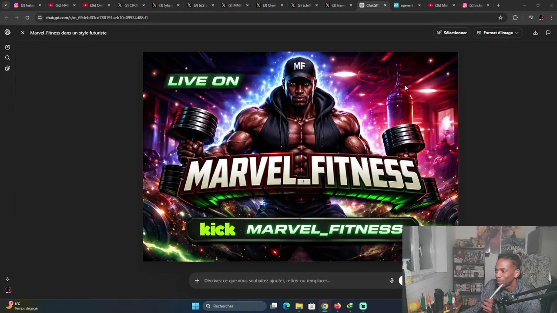The image size is (557, 313).
Task: Switch to the '(26) HA' YouTube tab
Action: [x=61, y=5]
